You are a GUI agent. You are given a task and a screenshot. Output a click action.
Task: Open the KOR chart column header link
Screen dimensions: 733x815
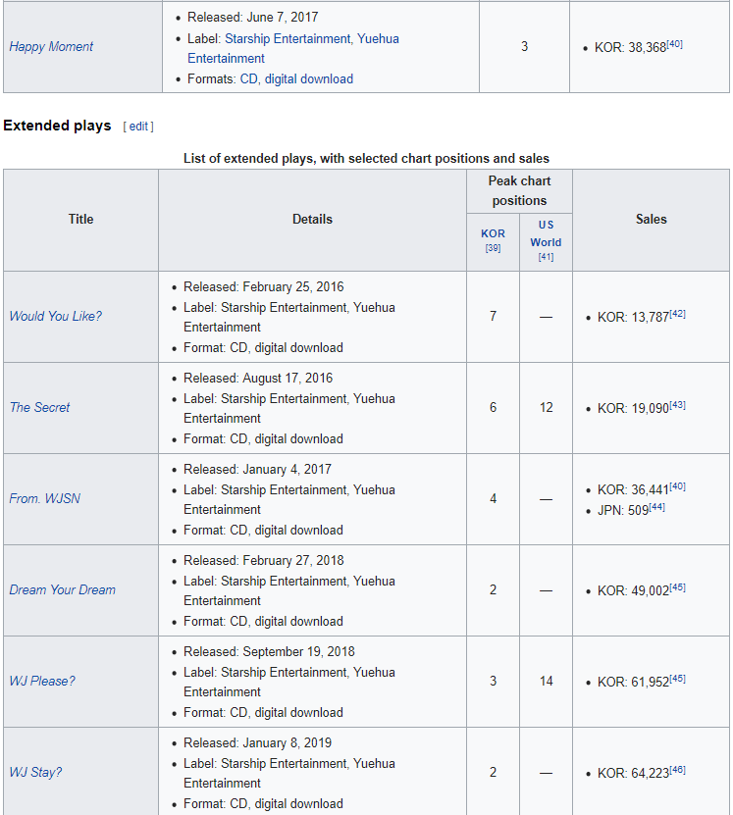point(493,233)
